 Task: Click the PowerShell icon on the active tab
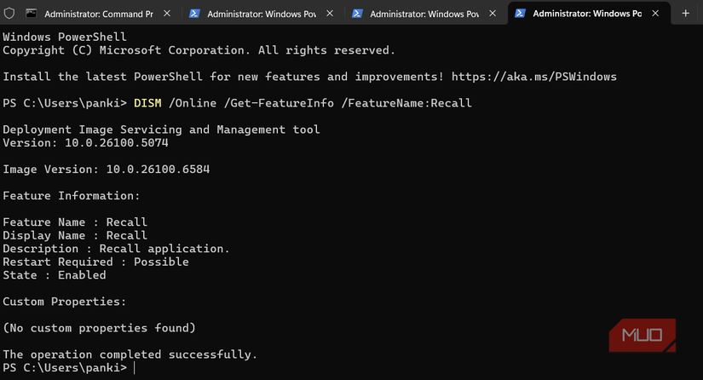coord(520,14)
